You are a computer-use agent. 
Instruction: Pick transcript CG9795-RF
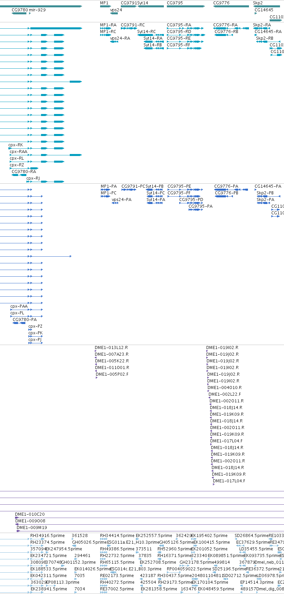179,45
